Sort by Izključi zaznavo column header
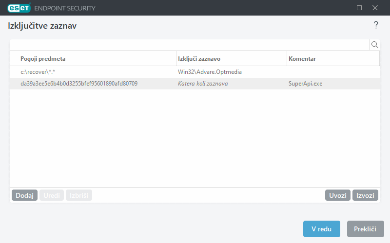 tap(231, 59)
